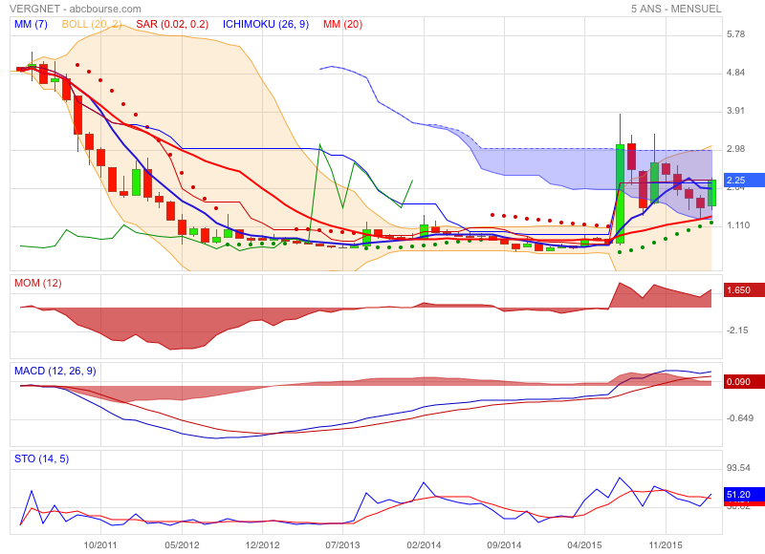Click the 3.91 price axis label
This screenshot has width=765, height=554.
tap(735, 111)
